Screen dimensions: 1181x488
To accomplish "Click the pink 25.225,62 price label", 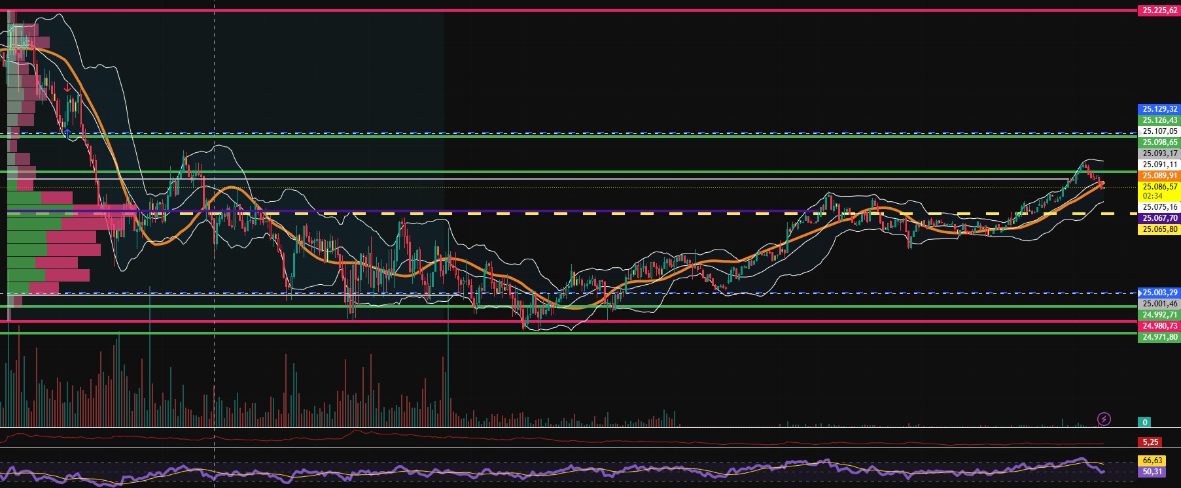I will [x=1159, y=10].
